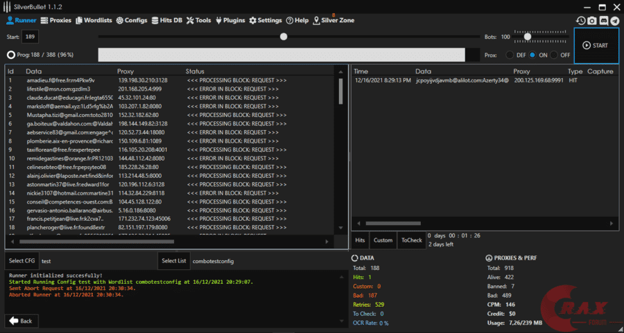The height and width of the screenshot is (333, 624).
Task: Open the Tools menu
Action: [199, 21]
